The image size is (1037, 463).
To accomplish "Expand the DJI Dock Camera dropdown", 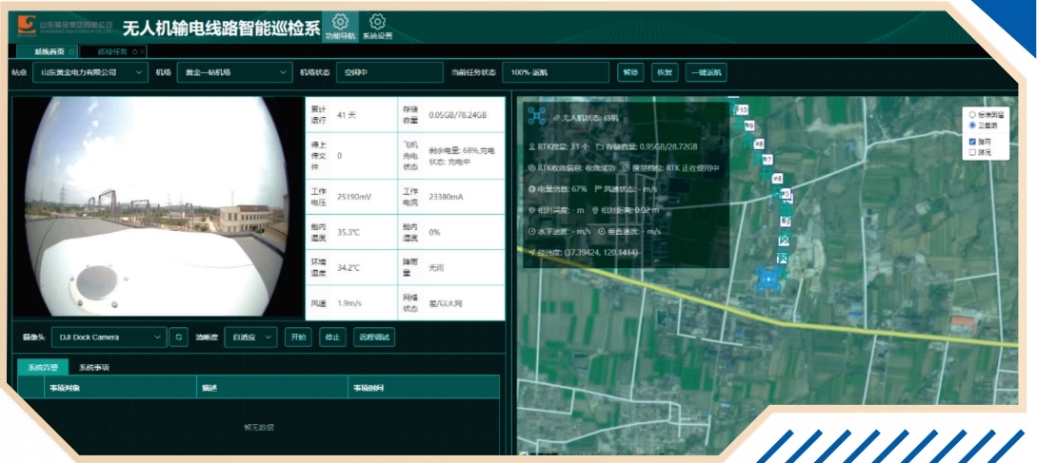I will click(110, 337).
